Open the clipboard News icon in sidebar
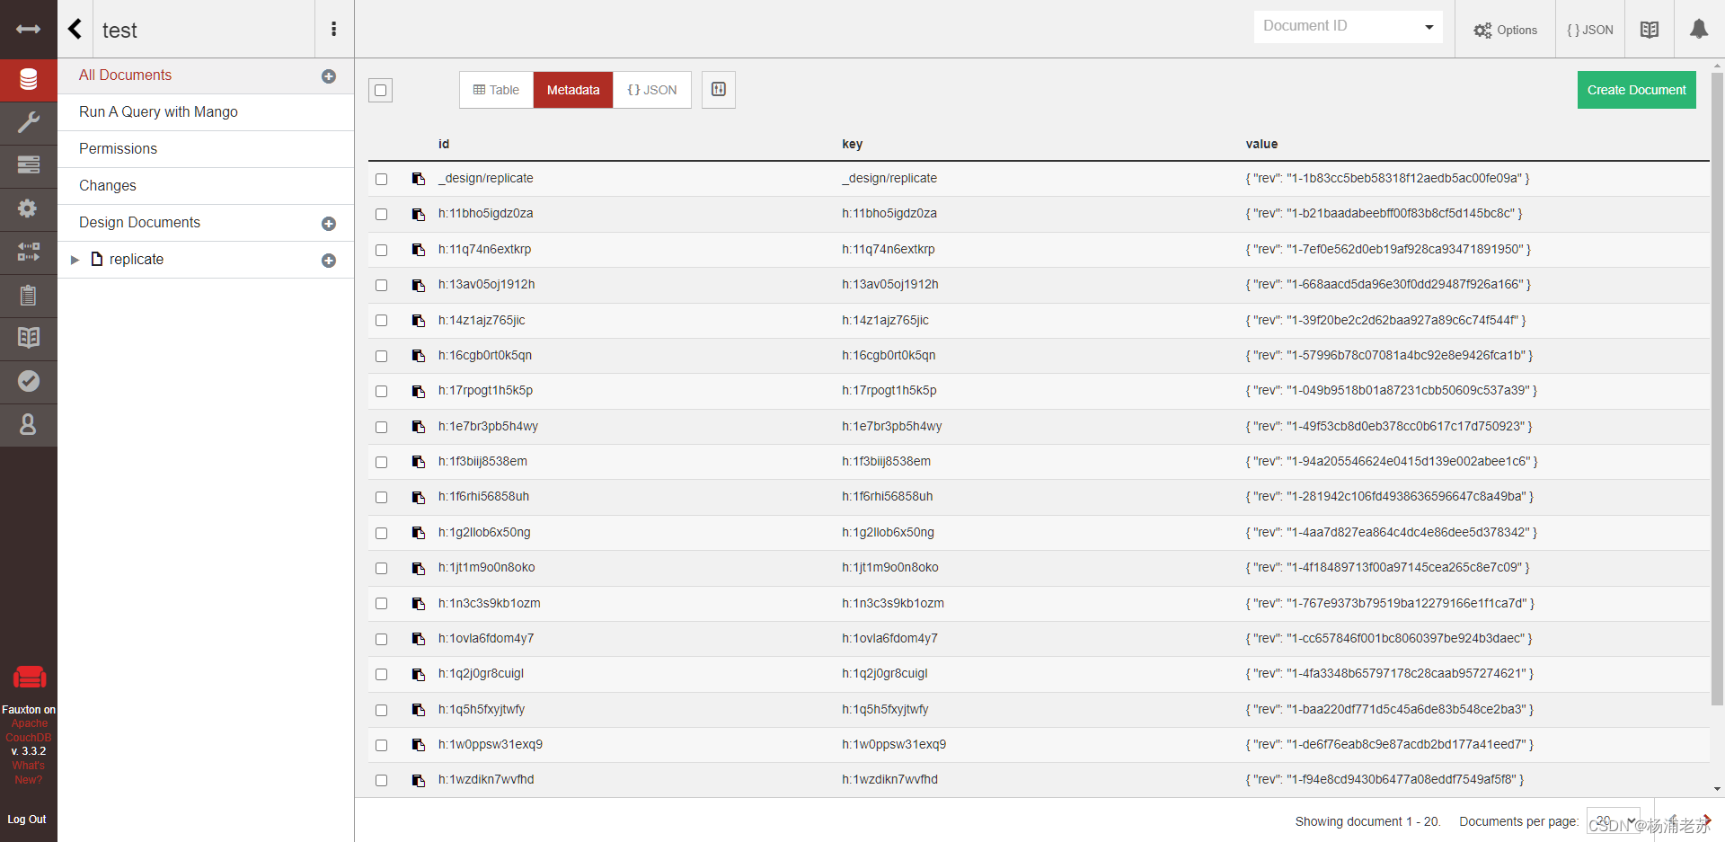Image resolution: width=1725 pixels, height=842 pixels. click(x=28, y=295)
